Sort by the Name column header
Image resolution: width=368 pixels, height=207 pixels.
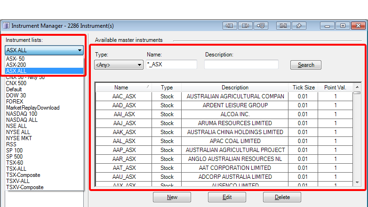pyautogui.click(x=123, y=88)
